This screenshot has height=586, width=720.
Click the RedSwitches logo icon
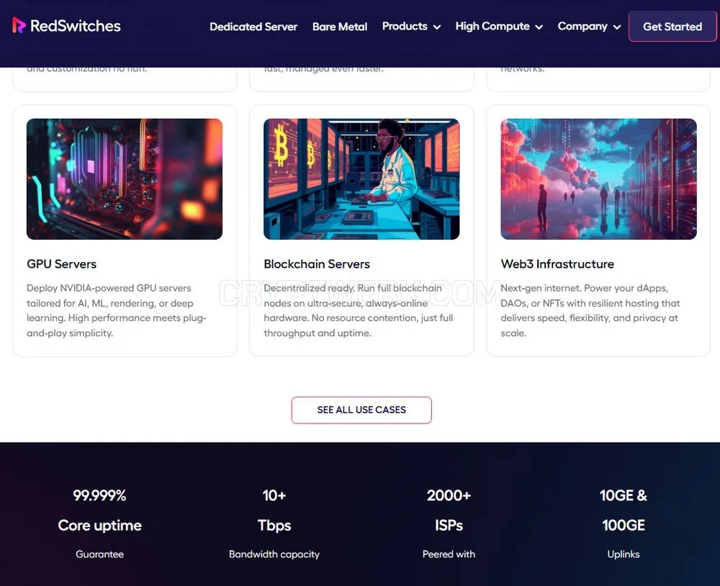pos(19,26)
